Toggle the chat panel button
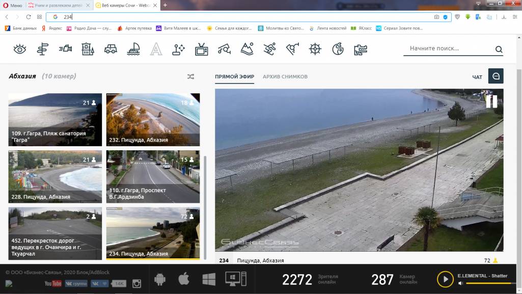Image resolution: width=522 pixels, height=294 pixels. tap(496, 76)
